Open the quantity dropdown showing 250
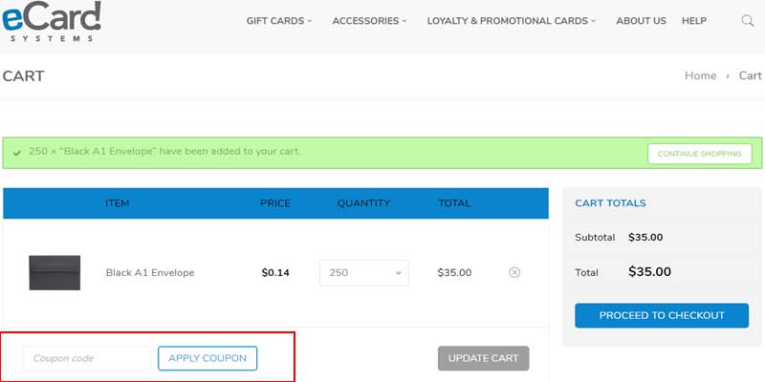This screenshot has width=765, height=382. tap(364, 272)
